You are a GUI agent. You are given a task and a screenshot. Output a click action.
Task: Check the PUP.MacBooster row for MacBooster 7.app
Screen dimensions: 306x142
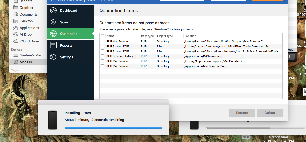click(102, 66)
